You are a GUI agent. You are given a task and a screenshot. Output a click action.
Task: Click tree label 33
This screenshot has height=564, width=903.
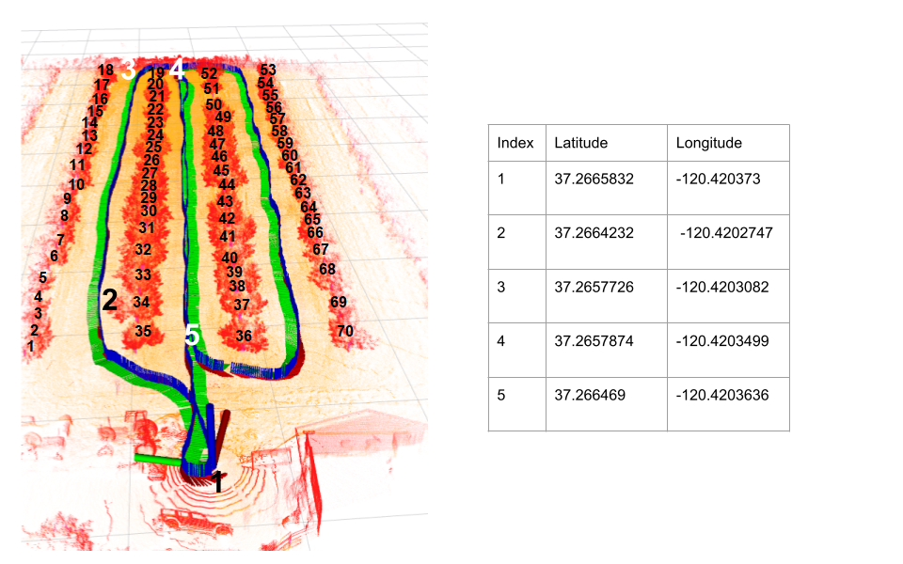pyautogui.click(x=143, y=274)
